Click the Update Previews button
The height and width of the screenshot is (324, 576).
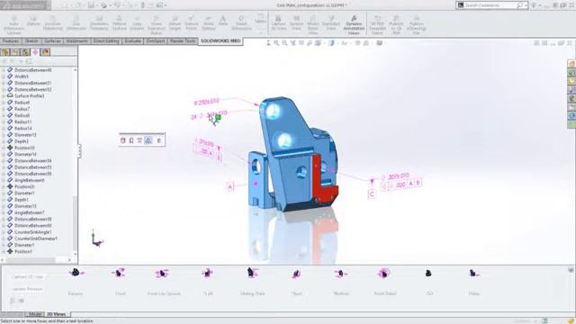[x=27, y=289]
